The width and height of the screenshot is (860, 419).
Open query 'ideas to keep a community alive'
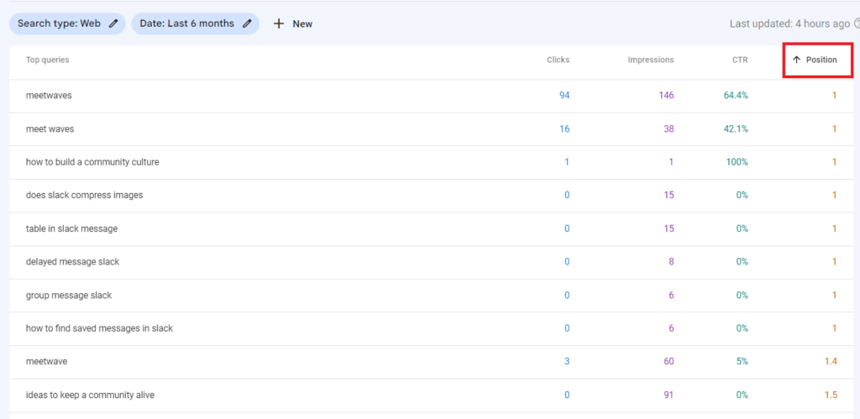[90, 395]
